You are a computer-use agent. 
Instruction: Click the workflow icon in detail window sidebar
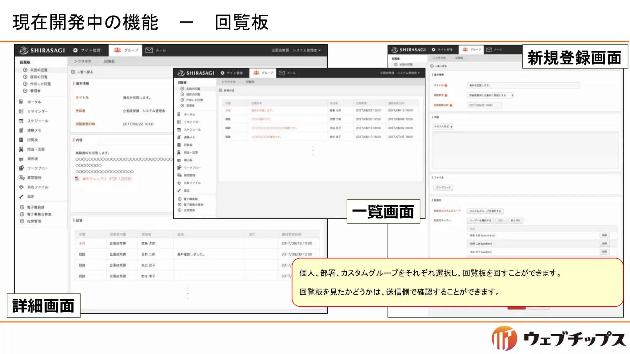(x=21, y=168)
